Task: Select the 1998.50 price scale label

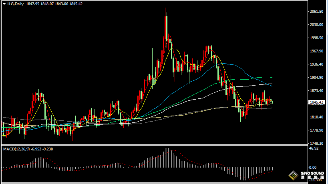Action: point(316,38)
